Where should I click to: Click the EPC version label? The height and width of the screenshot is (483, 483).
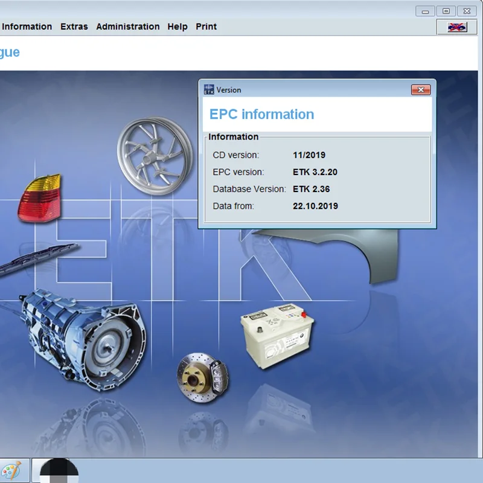click(x=238, y=172)
